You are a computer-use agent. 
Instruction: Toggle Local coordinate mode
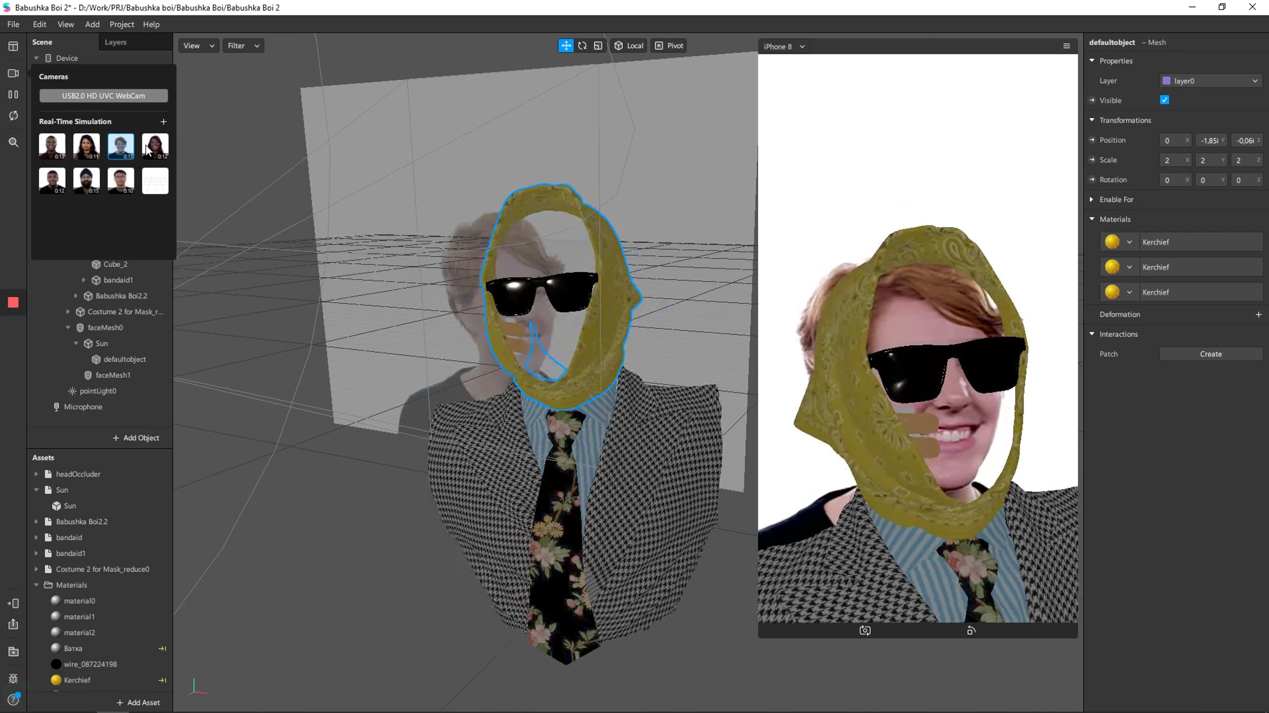pos(629,46)
